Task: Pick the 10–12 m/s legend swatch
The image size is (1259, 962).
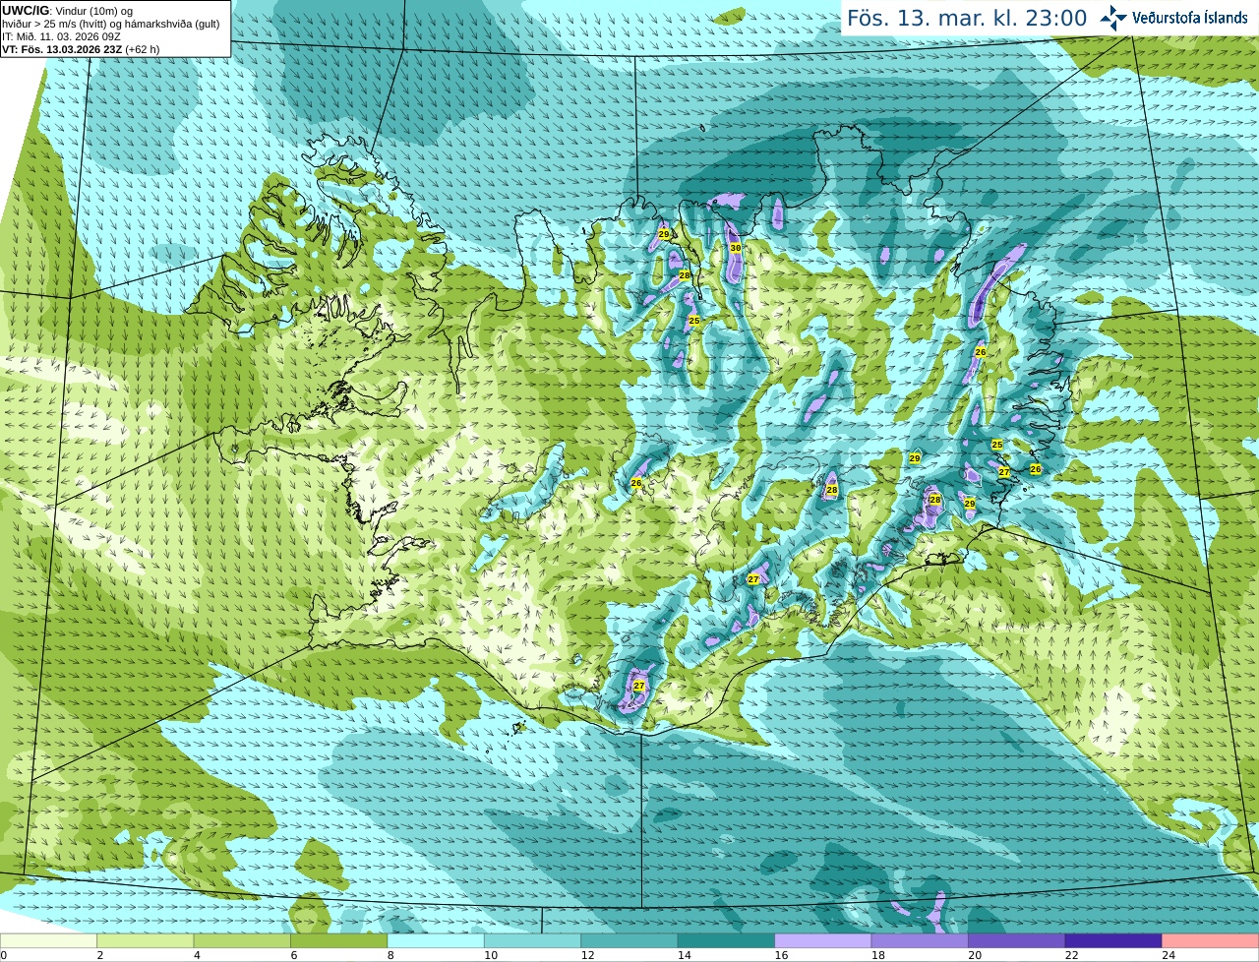Action: point(533,941)
